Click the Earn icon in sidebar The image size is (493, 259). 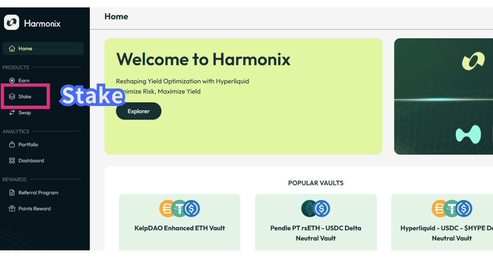click(x=12, y=81)
